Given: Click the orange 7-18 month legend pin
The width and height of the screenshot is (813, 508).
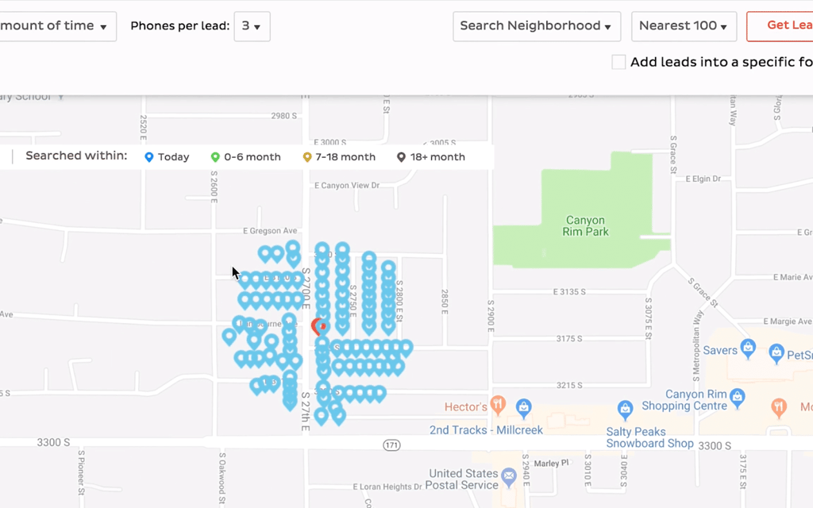Looking at the screenshot, I should coord(307,157).
